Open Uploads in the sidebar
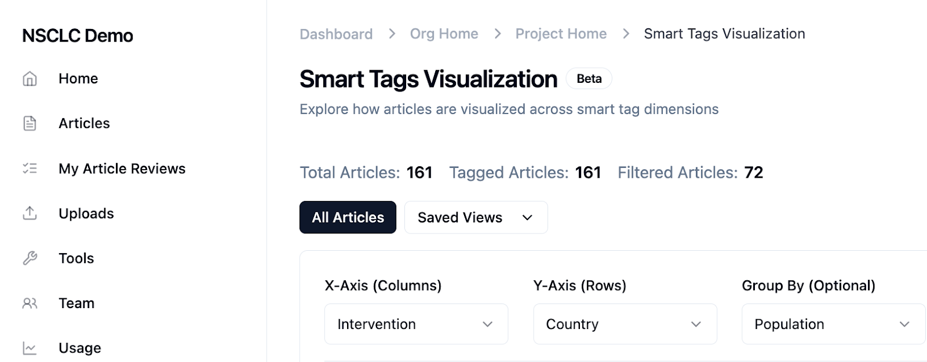Screen dimensions: 927x362 (86, 214)
